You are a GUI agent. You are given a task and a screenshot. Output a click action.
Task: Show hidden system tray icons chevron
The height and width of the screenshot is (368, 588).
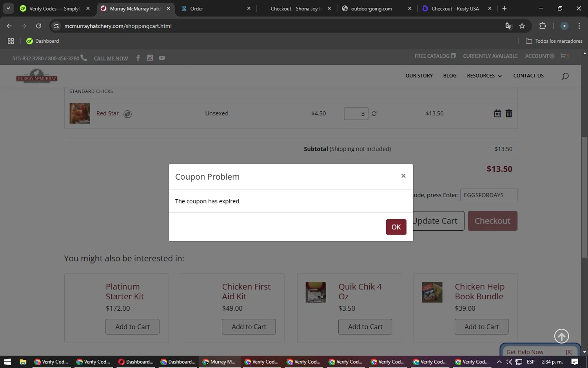pos(499,362)
